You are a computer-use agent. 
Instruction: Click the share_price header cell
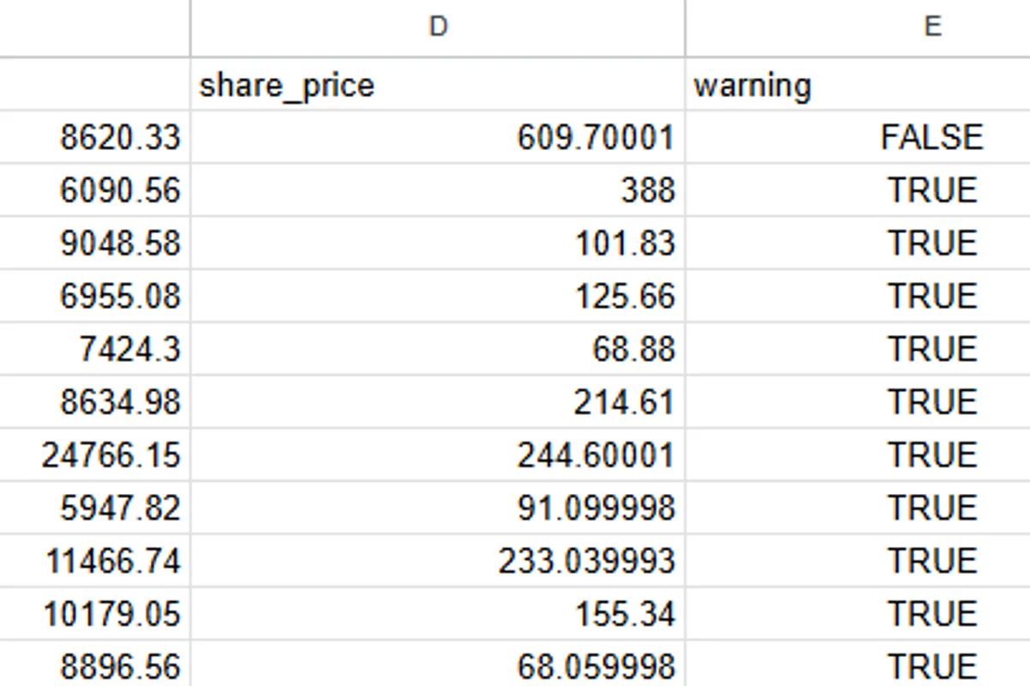pos(438,85)
